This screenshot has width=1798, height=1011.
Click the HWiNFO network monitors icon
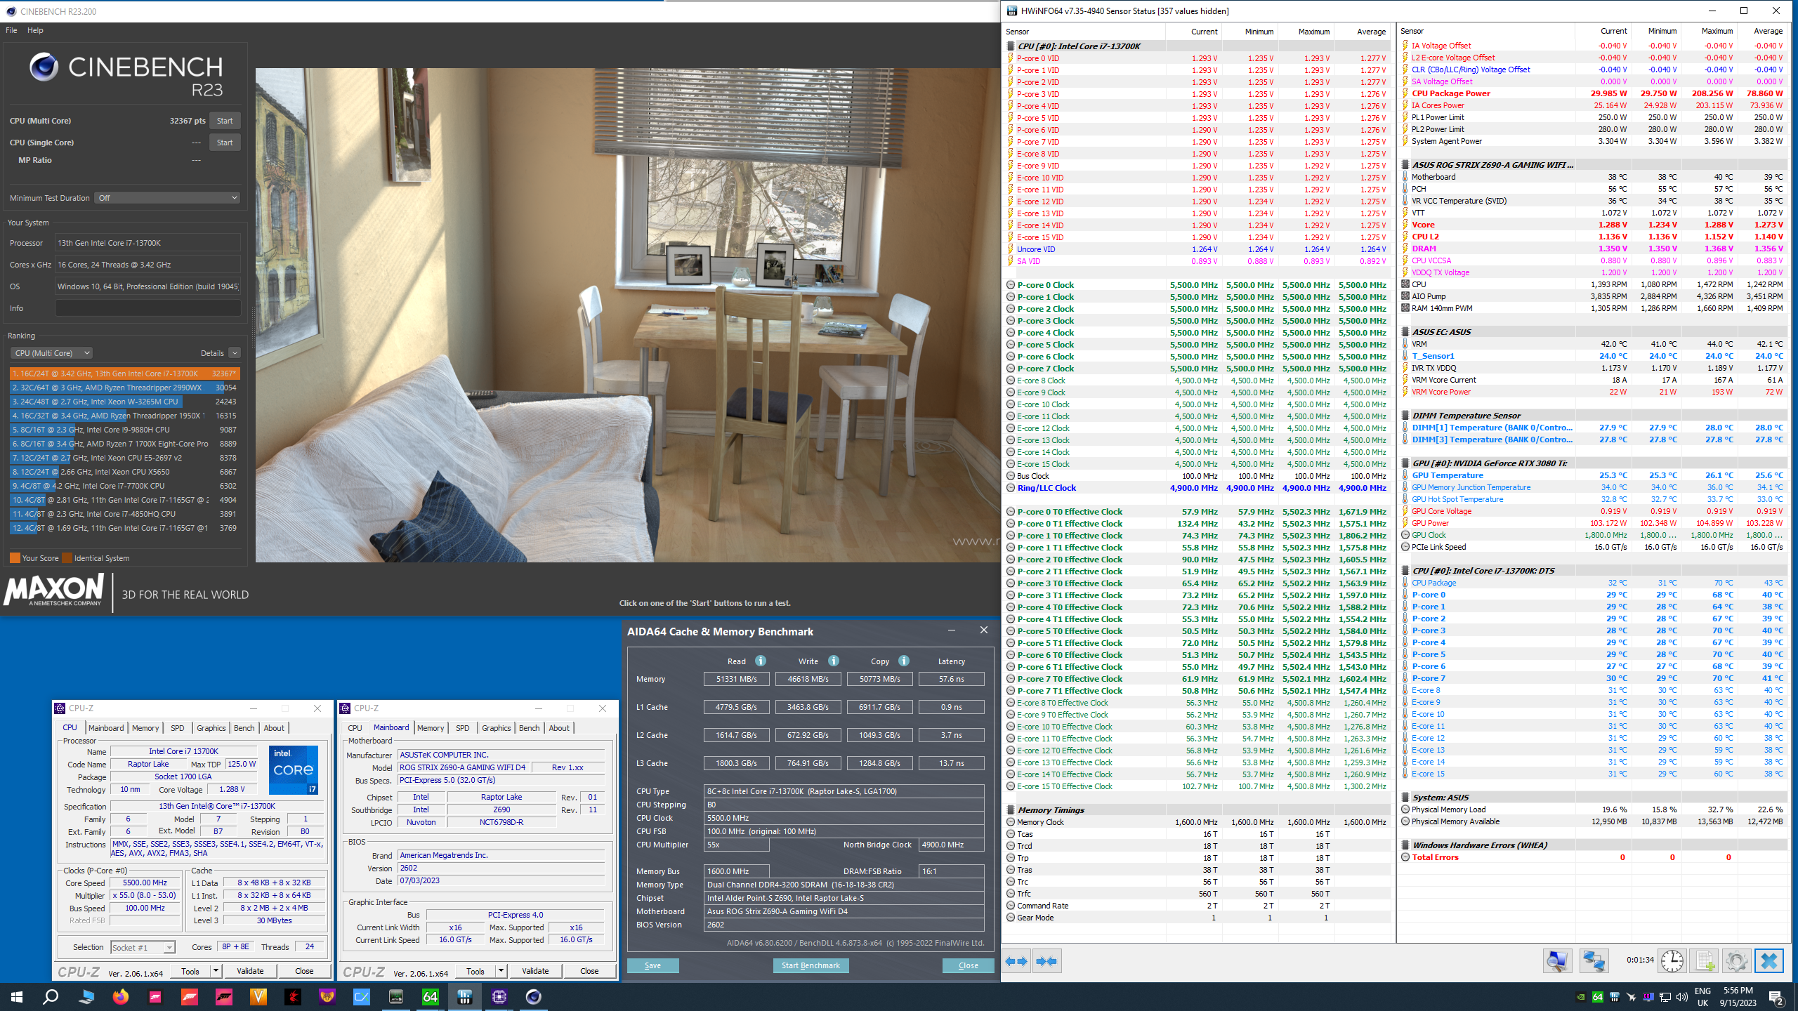(x=1594, y=960)
